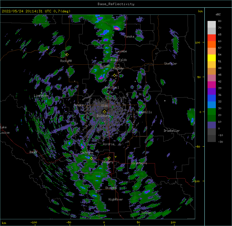Click the yellow diamond marker south of RedDeer
232x226 pixels.
(114, 75)
